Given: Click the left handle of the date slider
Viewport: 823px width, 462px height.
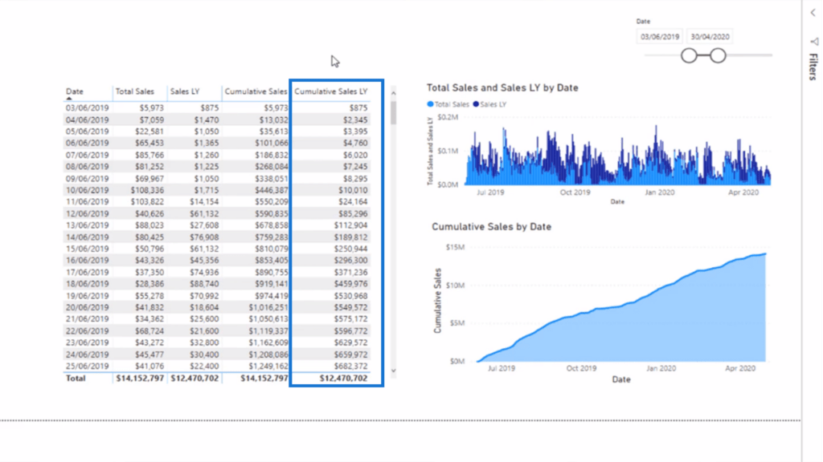Looking at the screenshot, I should tap(689, 55).
